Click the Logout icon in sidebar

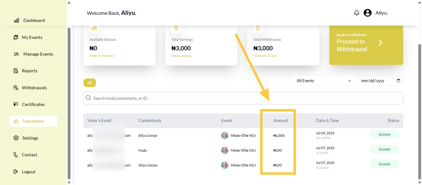16,172
